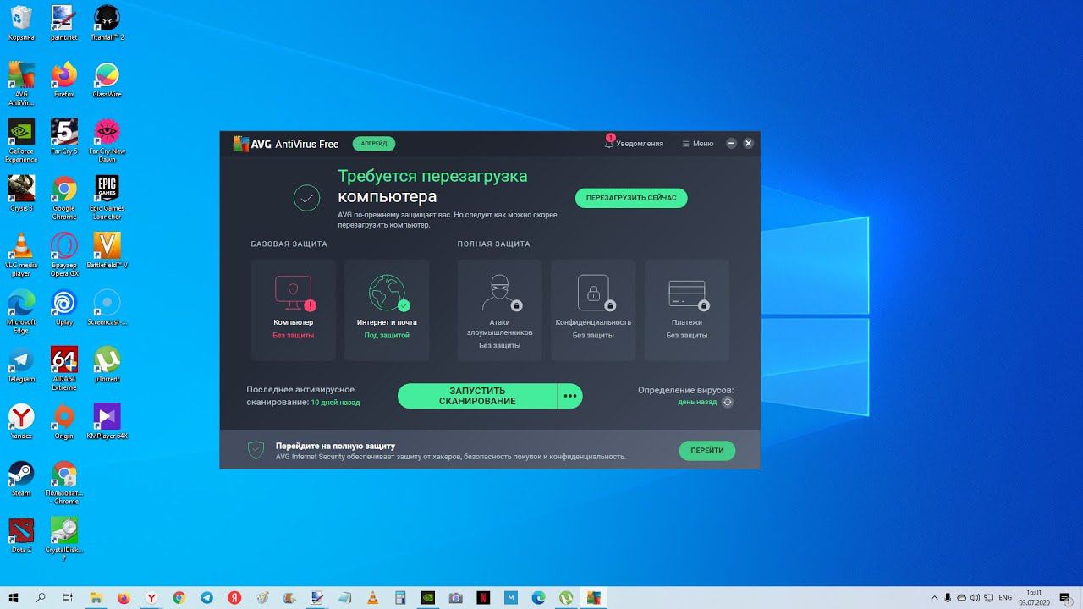Viewport: 1083px width, 609px height.
Task: Open the Компьютер protection tile
Action: (x=294, y=310)
